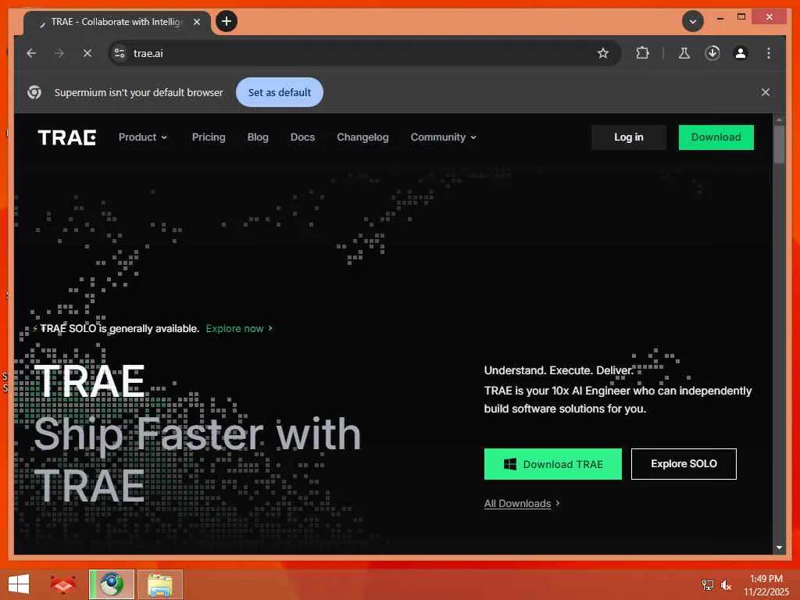Expand the Community dropdown menu
Screen dimensions: 800x600
coord(444,137)
